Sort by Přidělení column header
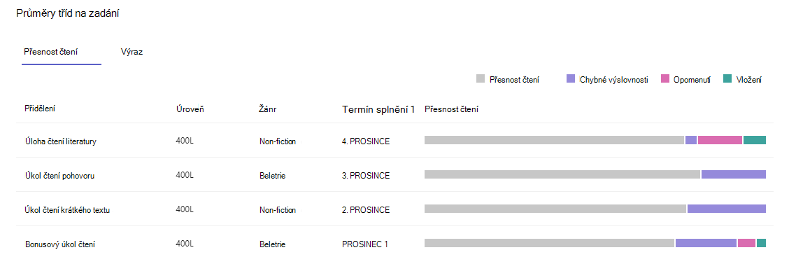789x257 pixels. click(x=40, y=109)
